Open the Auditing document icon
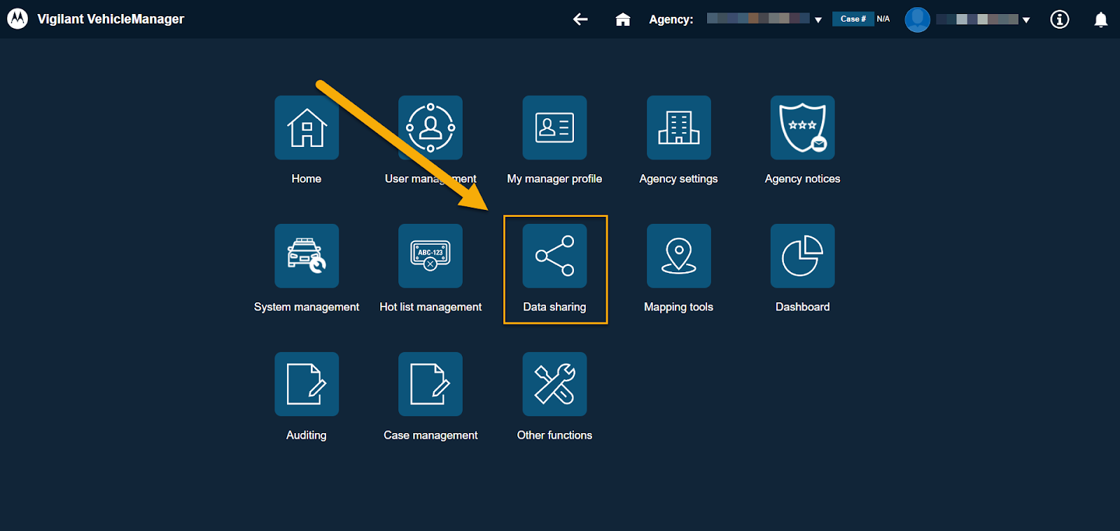The width and height of the screenshot is (1120, 531). 307,384
